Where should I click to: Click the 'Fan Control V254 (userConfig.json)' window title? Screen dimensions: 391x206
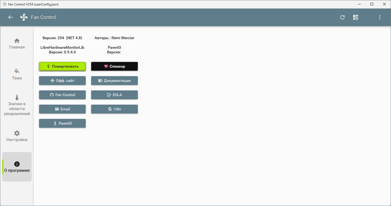pyautogui.click(x=33, y=4)
